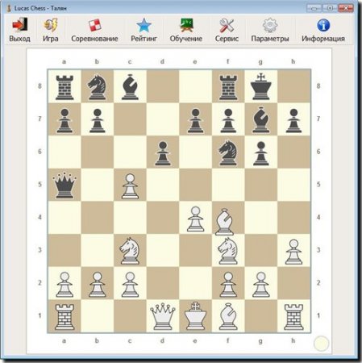Open the Соревнование competition menu
This screenshot has height=363, width=362.
tap(94, 30)
